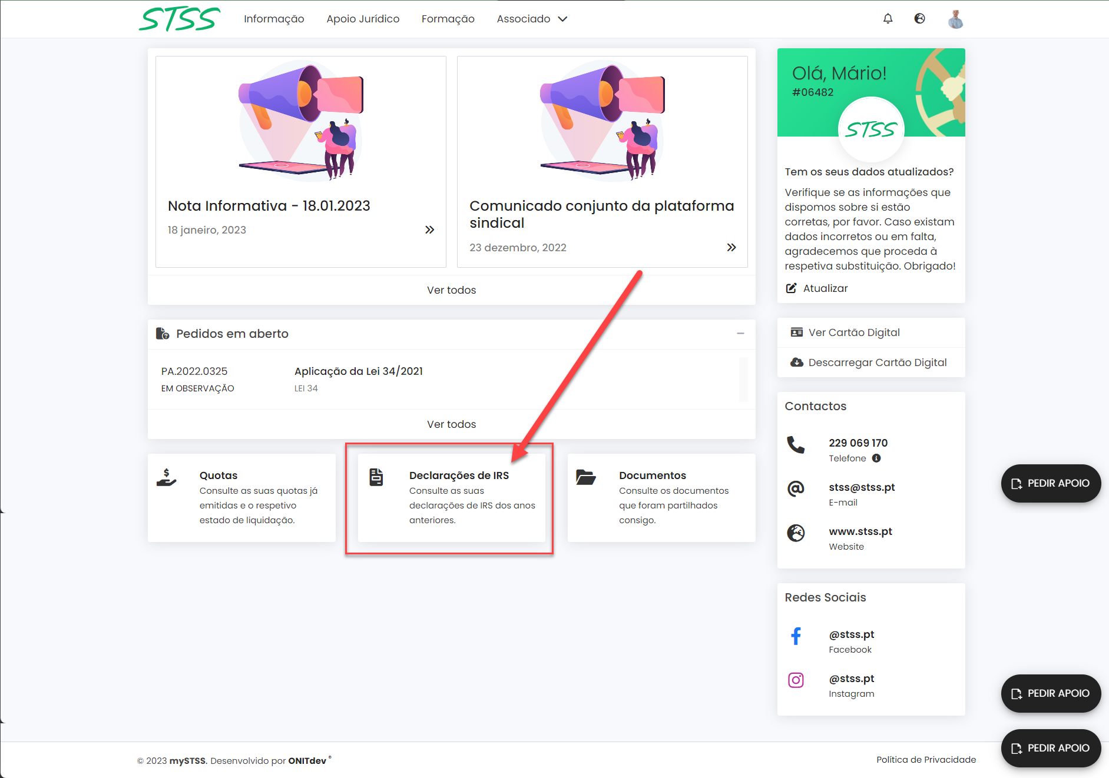This screenshot has width=1109, height=778.
Task: Collapse the Pedidos em aberto panel
Action: 740,334
